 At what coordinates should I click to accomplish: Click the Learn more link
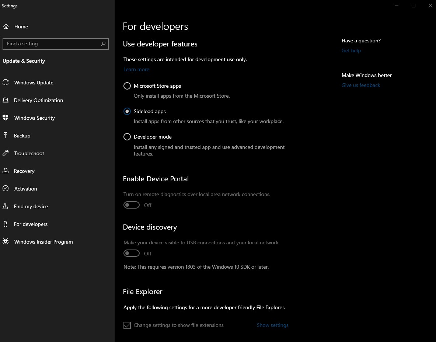[x=136, y=69]
